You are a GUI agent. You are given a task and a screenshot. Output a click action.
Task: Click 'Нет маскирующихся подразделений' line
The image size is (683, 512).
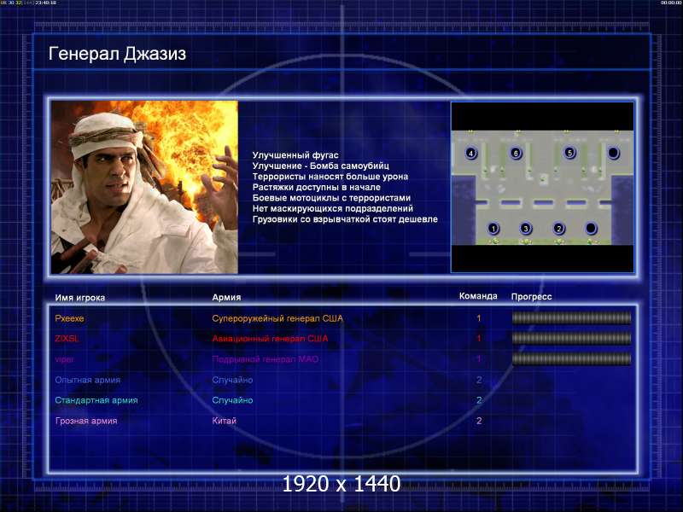click(x=333, y=208)
